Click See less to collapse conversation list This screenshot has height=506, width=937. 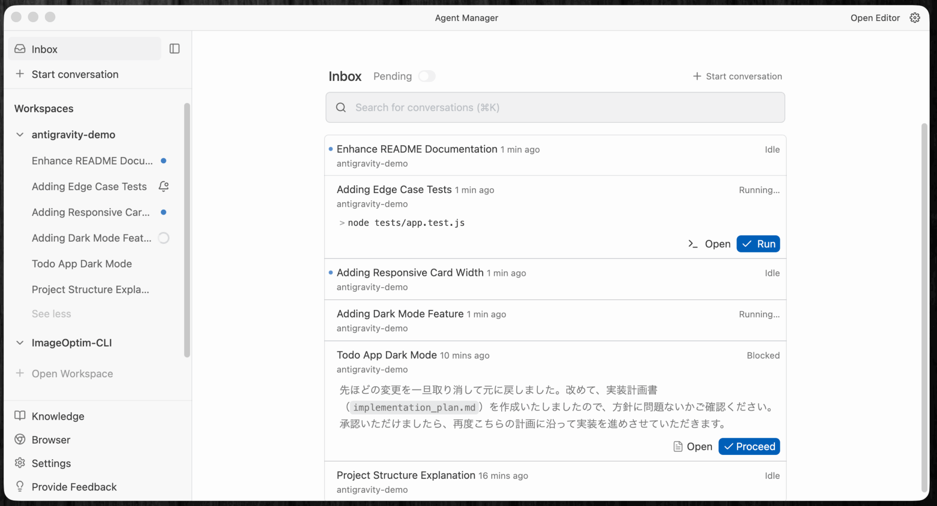point(51,314)
